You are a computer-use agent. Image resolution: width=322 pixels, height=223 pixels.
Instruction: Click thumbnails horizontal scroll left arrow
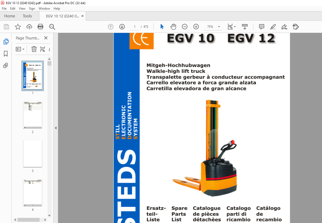pyautogui.click(x=16, y=220)
